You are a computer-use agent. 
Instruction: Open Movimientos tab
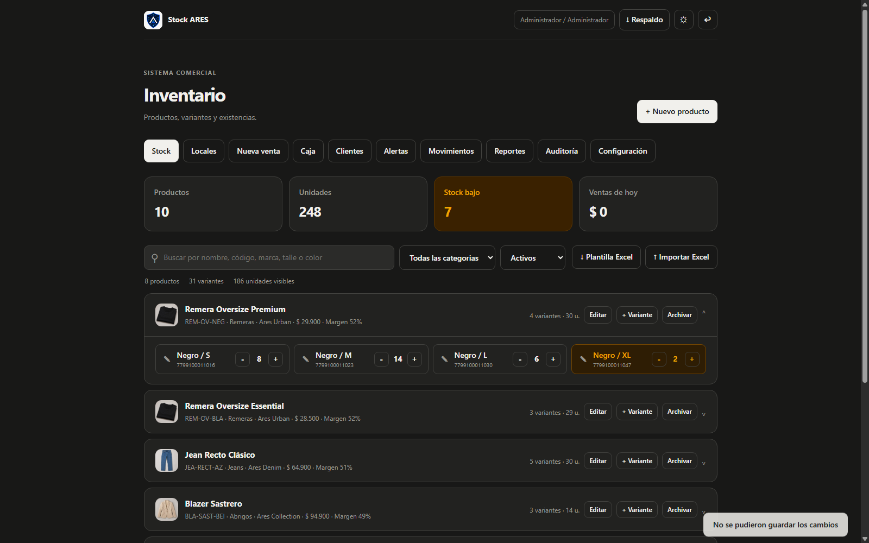click(x=451, y=151)
